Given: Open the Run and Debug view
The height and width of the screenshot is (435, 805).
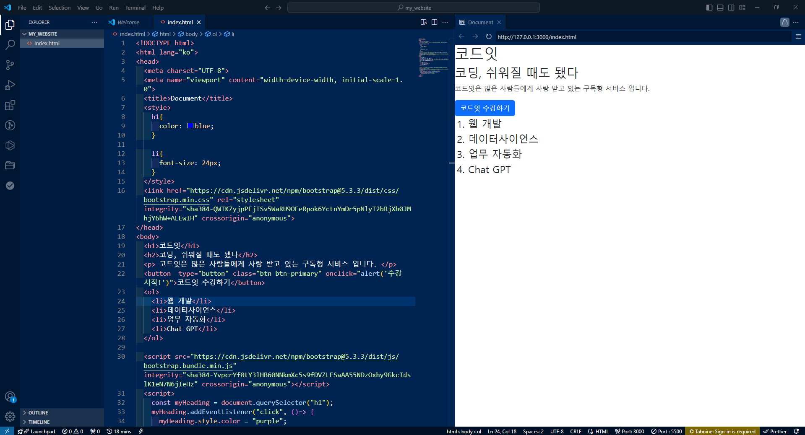Looking at the screenshot, I should pos(10,85).
